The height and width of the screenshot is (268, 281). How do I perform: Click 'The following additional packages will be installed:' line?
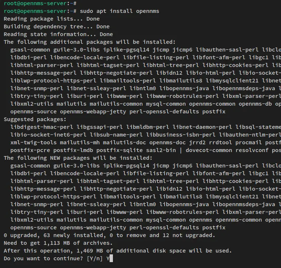(90, 42)
